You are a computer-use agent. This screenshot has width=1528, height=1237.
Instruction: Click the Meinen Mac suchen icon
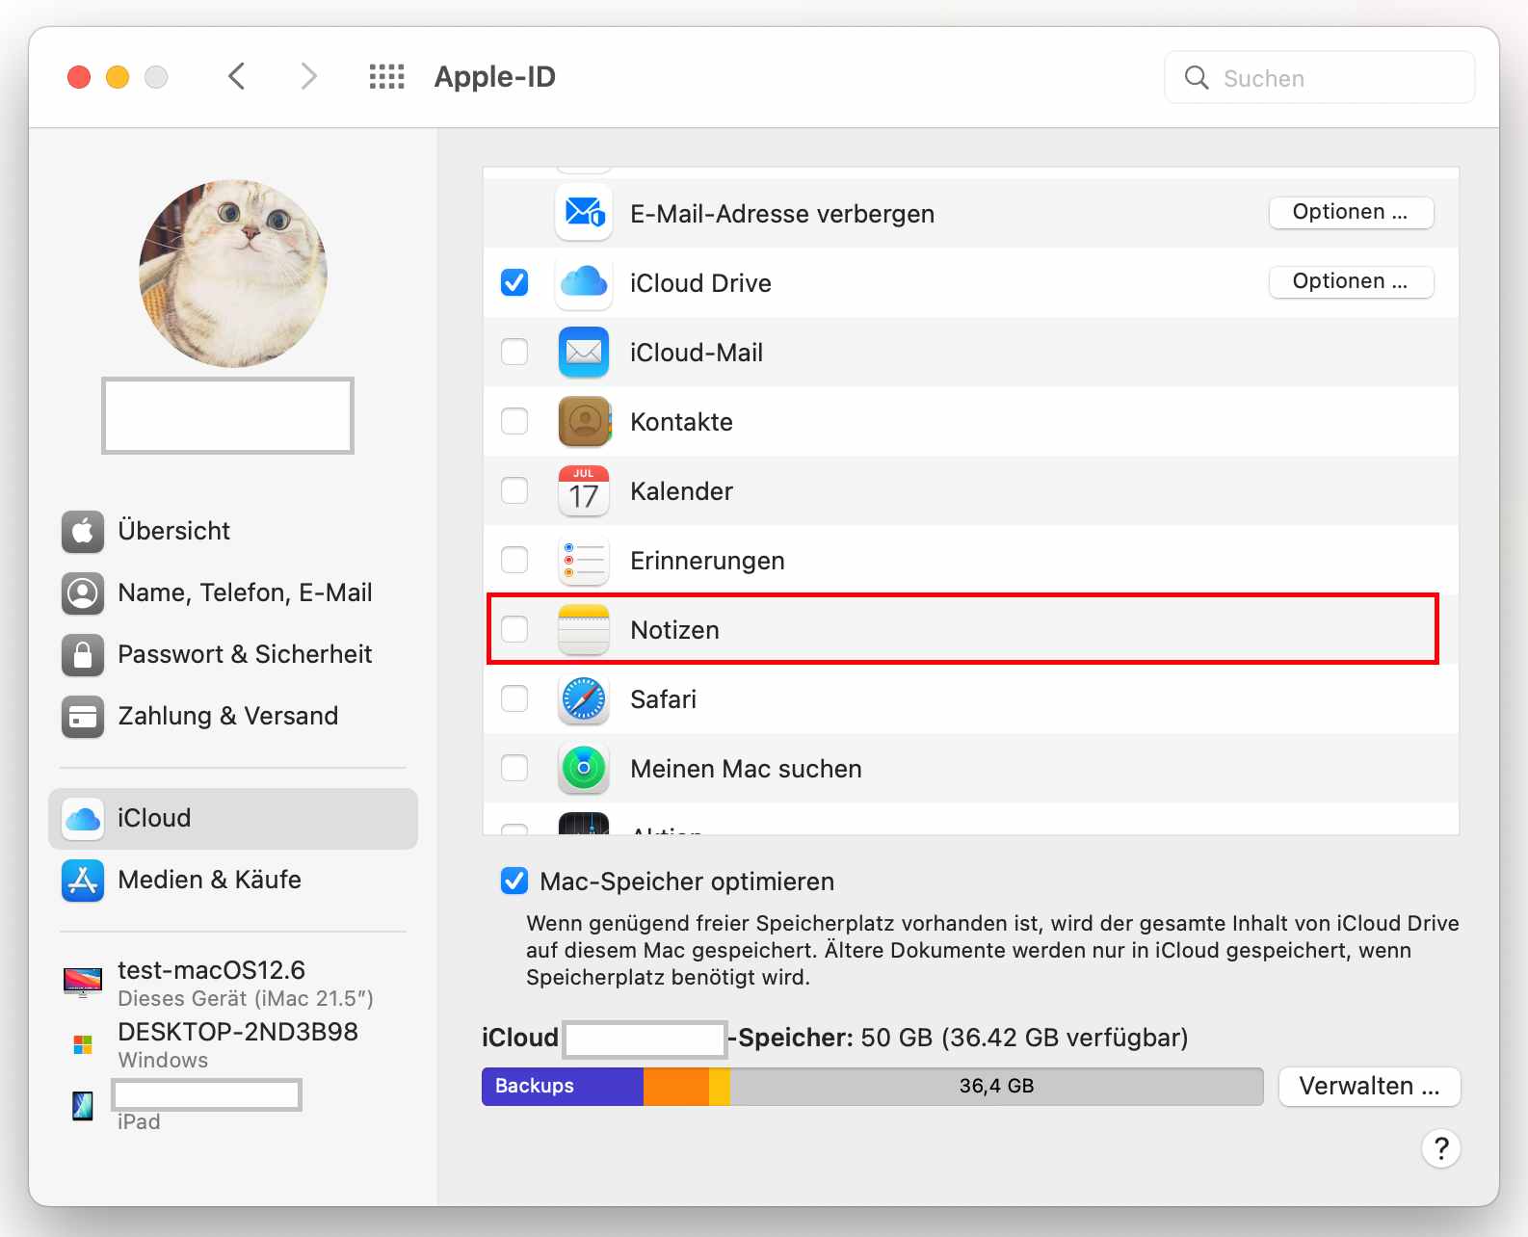tap(584, 768)
